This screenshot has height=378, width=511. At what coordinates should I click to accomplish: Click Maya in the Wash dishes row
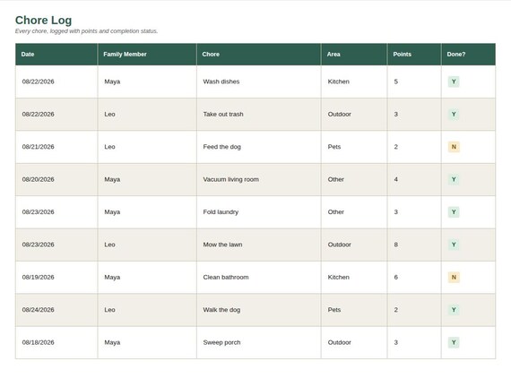[x=112, y=82]
